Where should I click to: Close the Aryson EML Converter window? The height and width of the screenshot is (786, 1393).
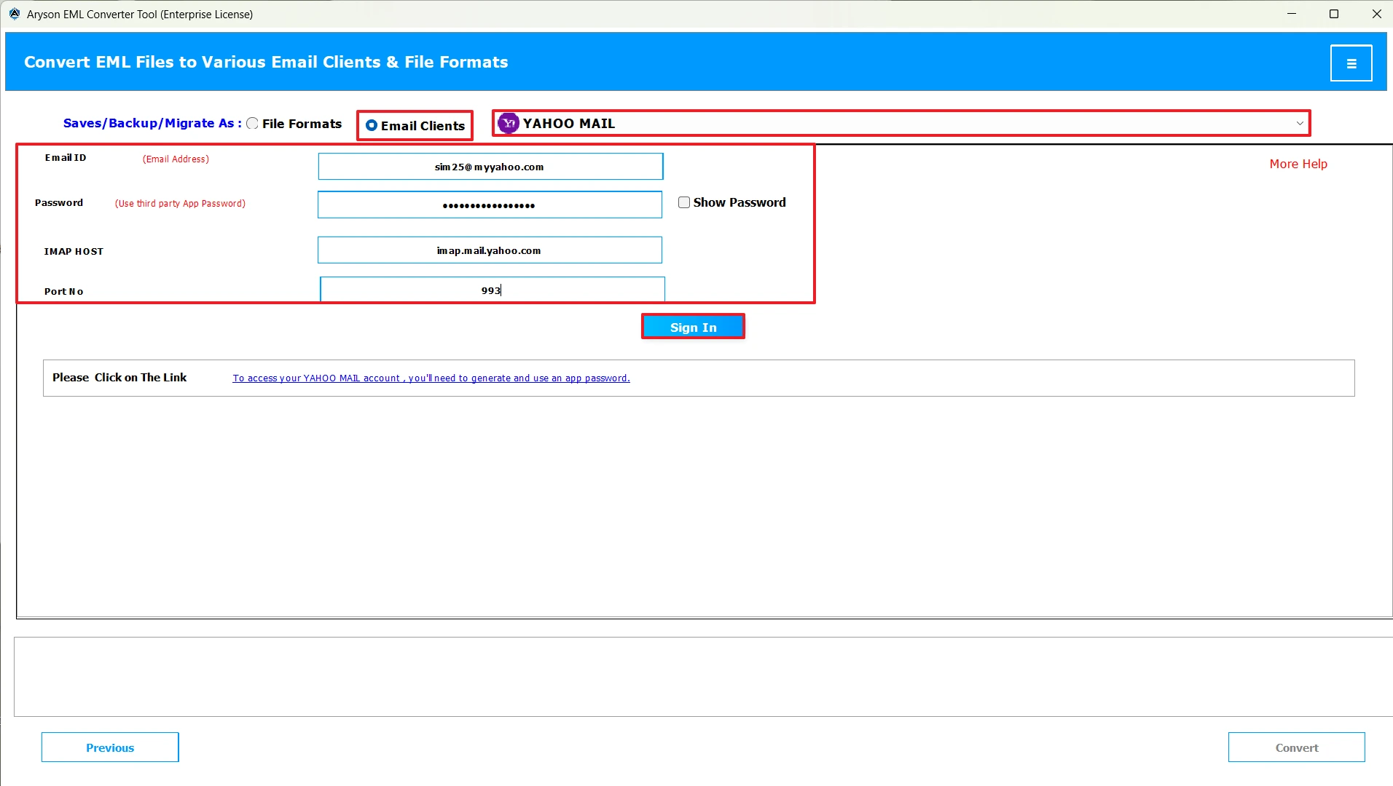(1376, 14)
